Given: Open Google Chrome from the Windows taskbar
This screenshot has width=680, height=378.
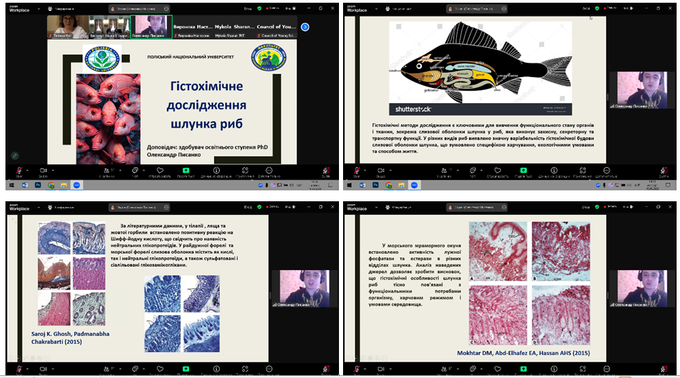Looking at the screenshot, I should (x=50, y=185).
